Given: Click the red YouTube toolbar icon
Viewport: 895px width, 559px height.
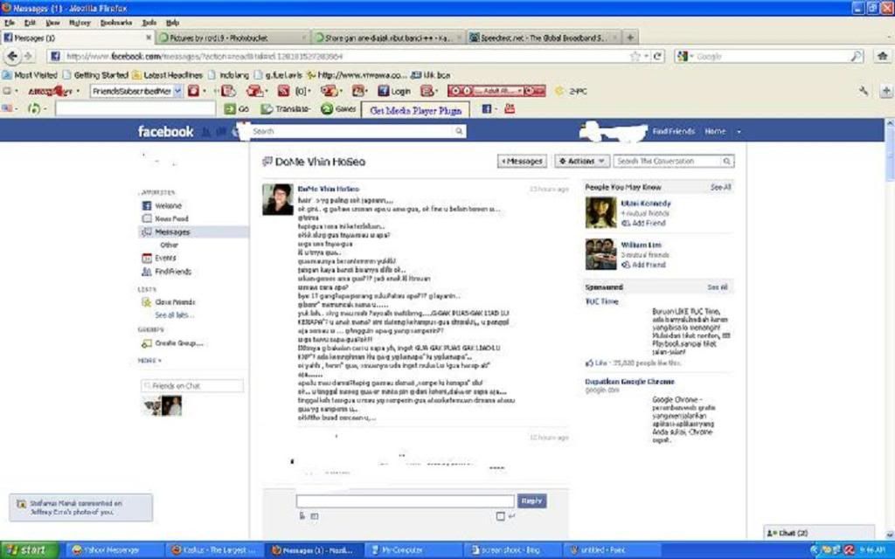Looking at the screenshot, I should click(x=510, y=109).
